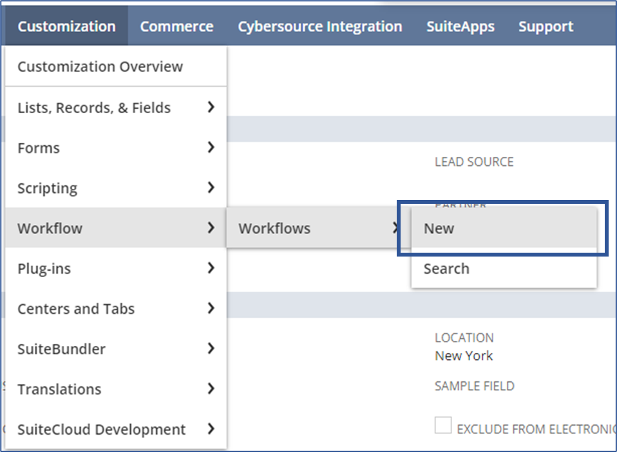Select the Centers and Tabs item
Screen dimensions: 617x452
pyautogui.click(x=116, y=309)
